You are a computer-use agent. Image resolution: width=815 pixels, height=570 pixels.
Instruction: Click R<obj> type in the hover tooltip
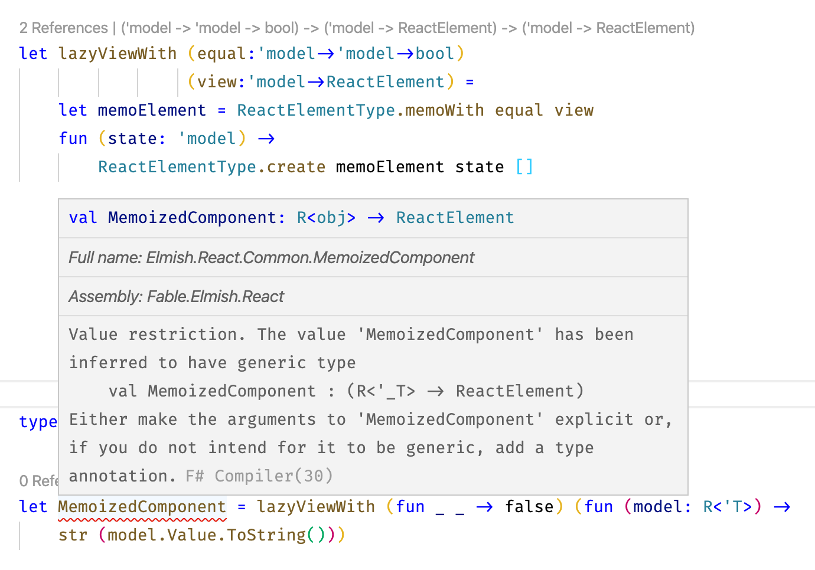pyautogui.click(x=325, y=218)
